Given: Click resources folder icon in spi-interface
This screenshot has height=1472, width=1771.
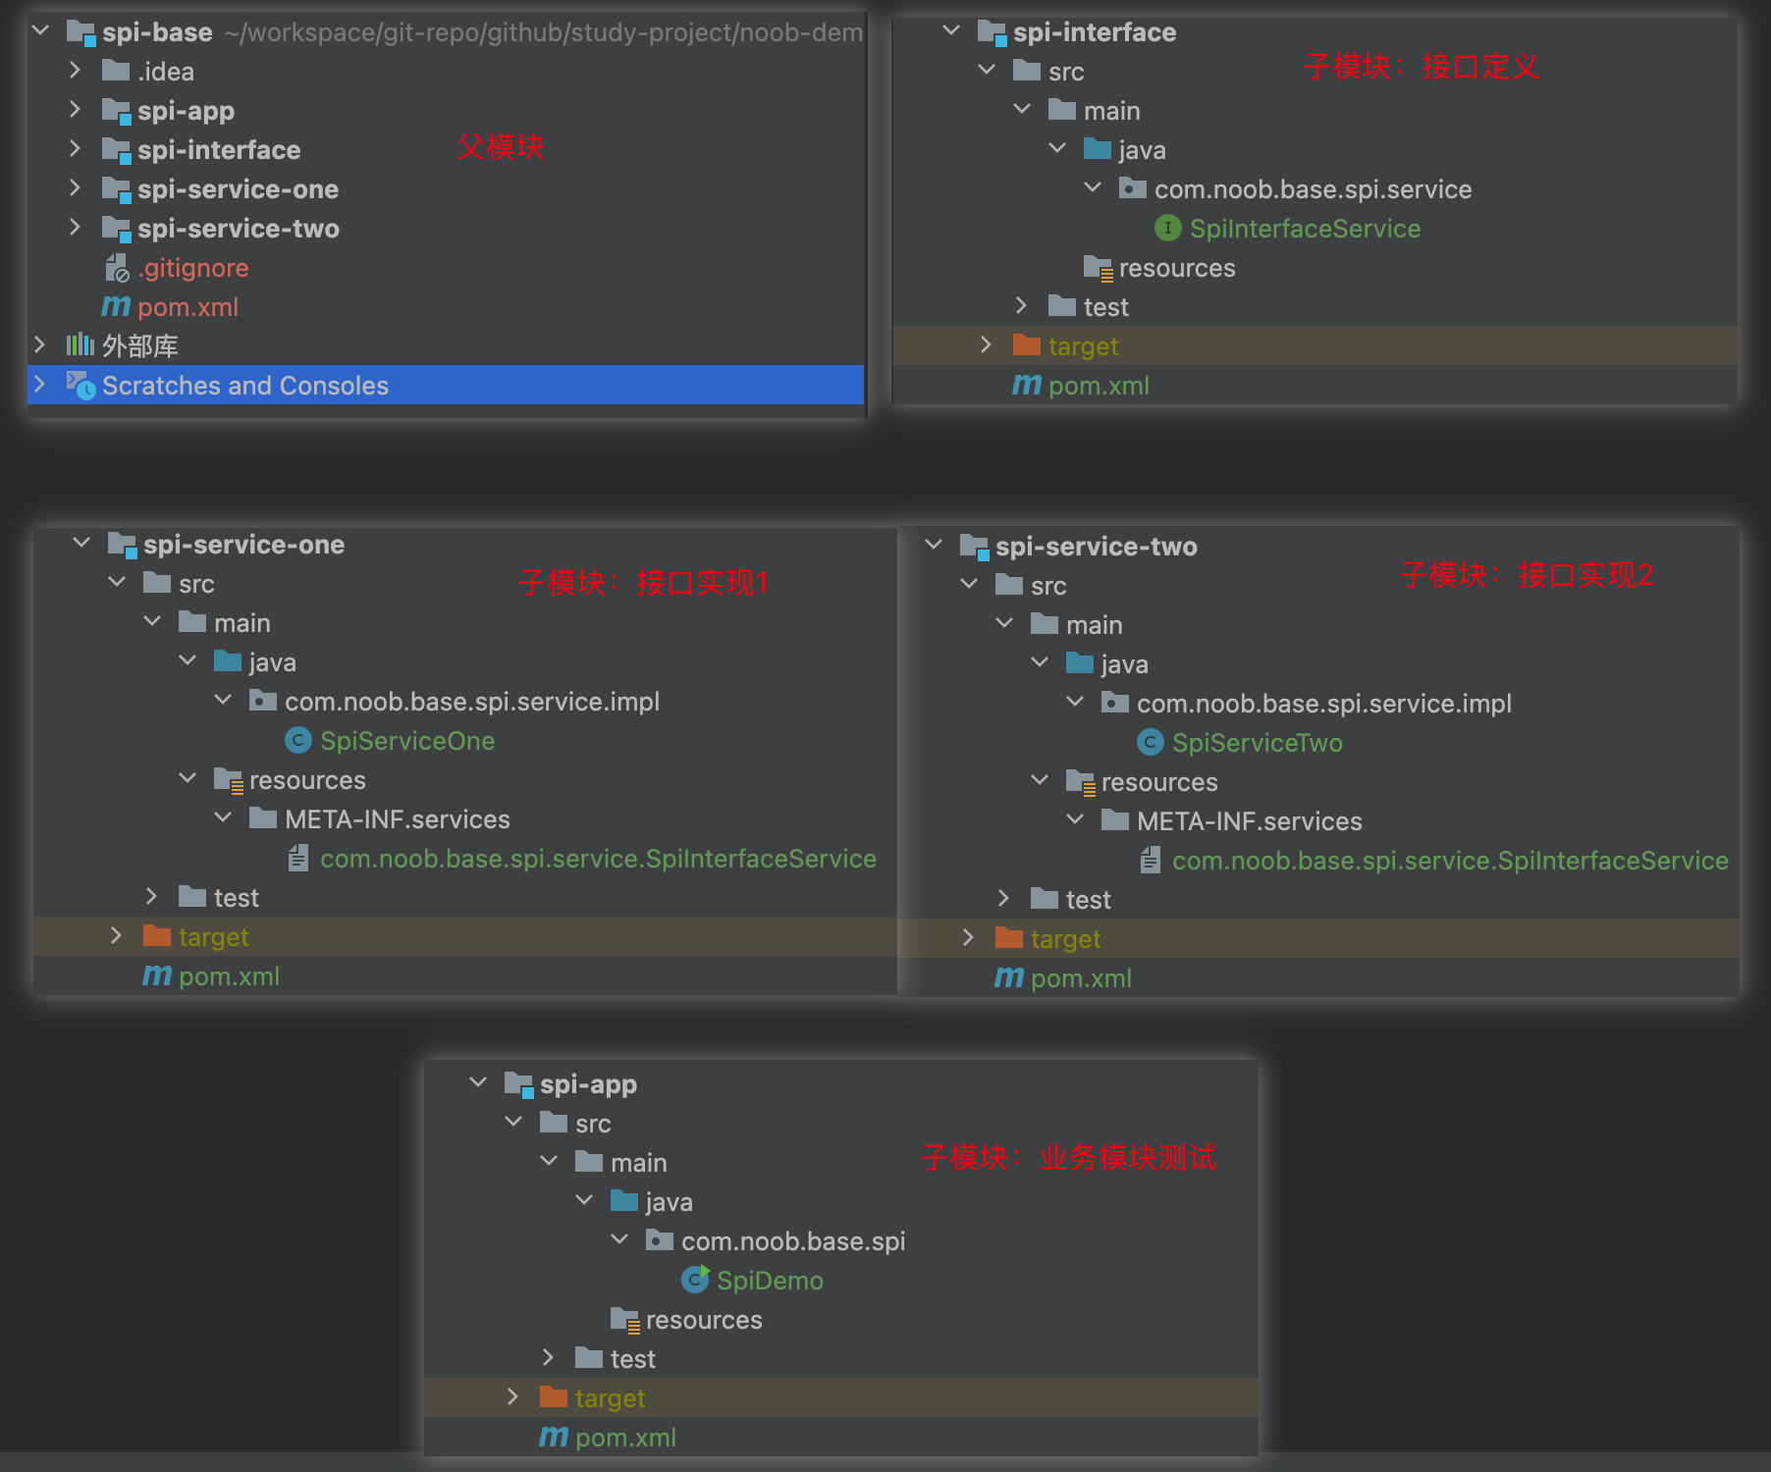Looking at the screenshot, I should click(x=1098, y=268).
